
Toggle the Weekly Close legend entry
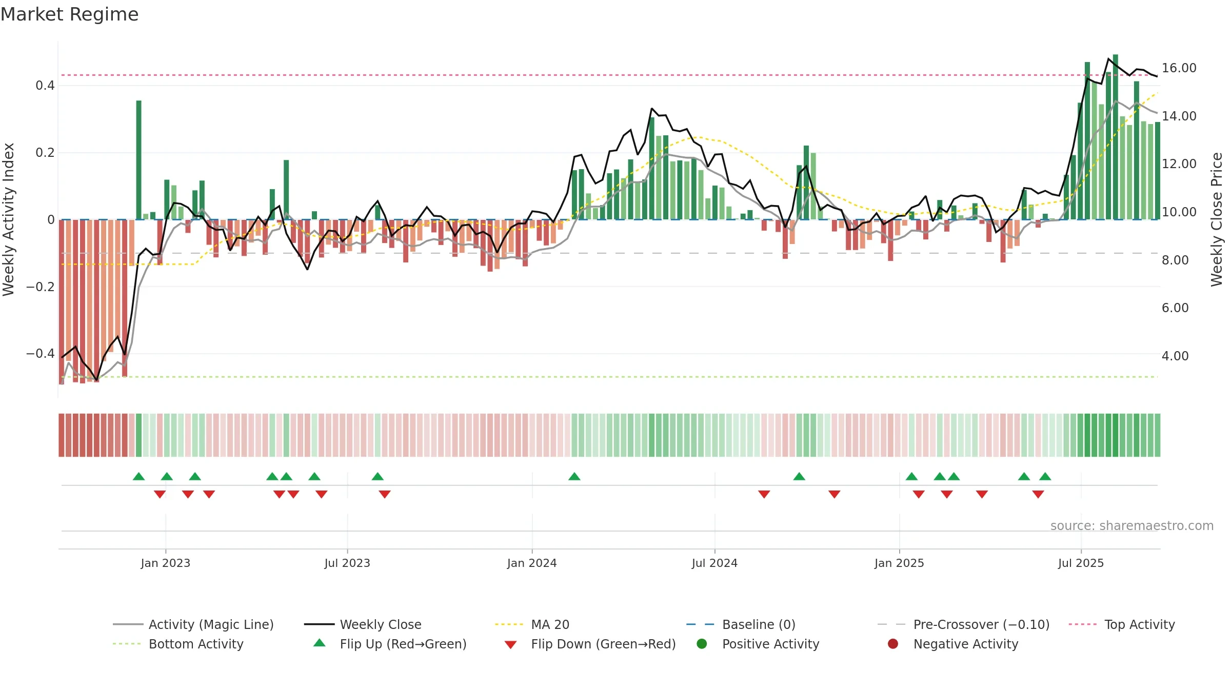pyautogui.click(x=363, y=624)
